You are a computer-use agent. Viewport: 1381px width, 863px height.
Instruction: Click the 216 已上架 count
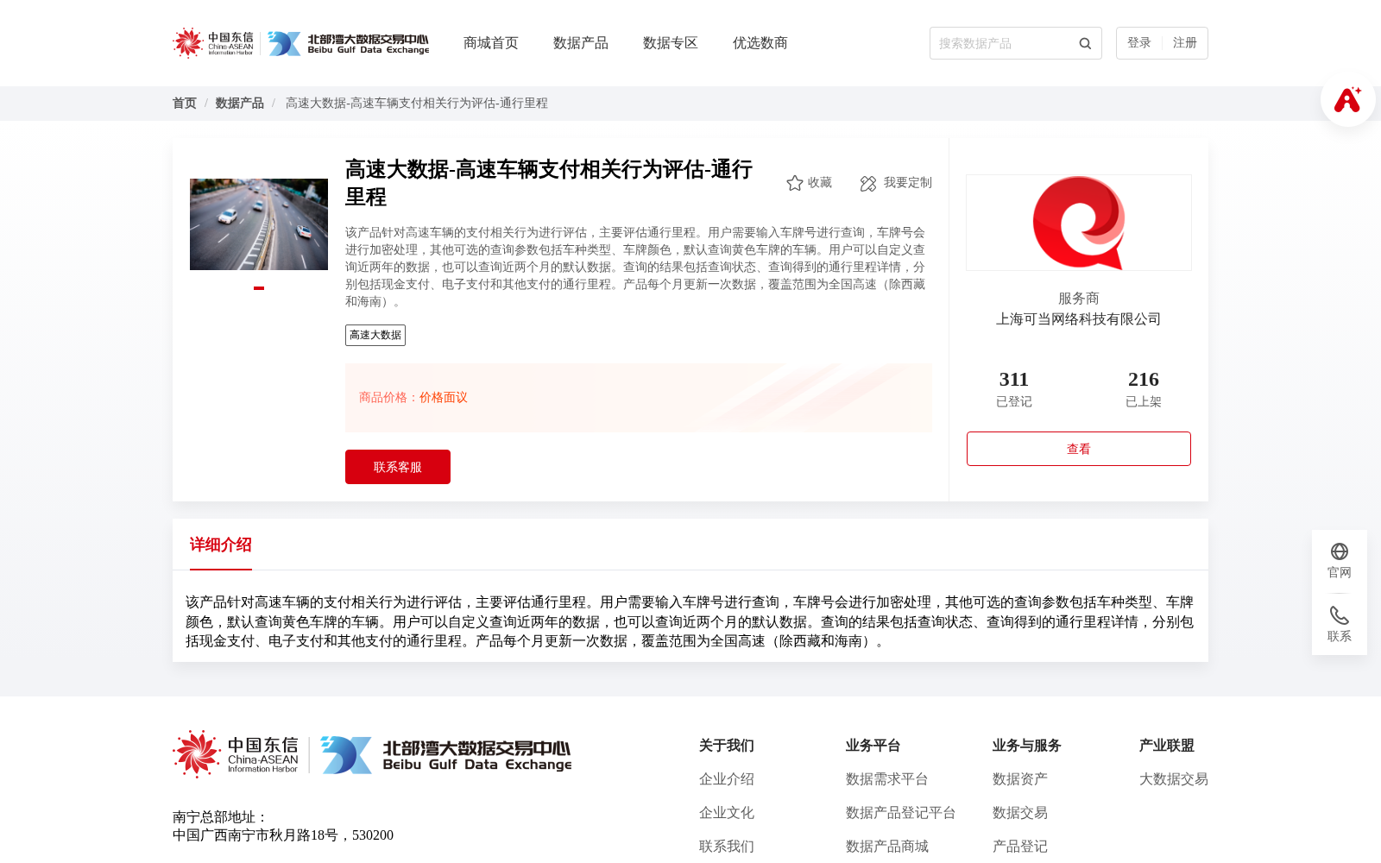pos(1144,389)
